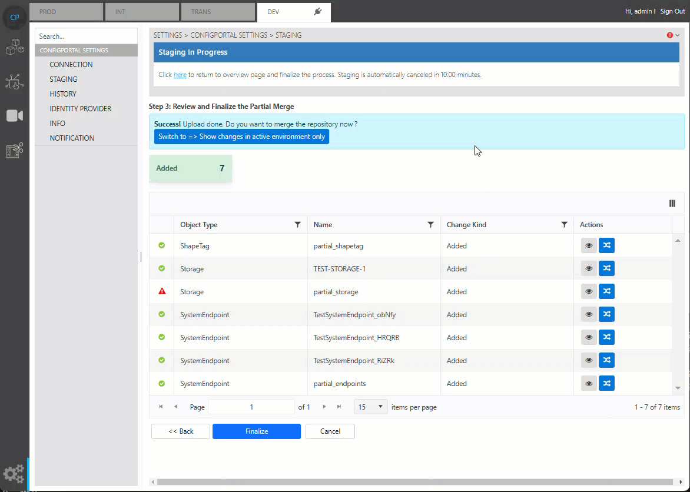Open the Change Kind column filter
Image resolution: width=690 pixels, height=492 pixels.
[564, 225]
